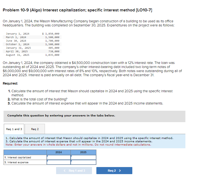This screenshot has width=202, height=182.
Task: Click the 2025 column header
Action: 83,152
